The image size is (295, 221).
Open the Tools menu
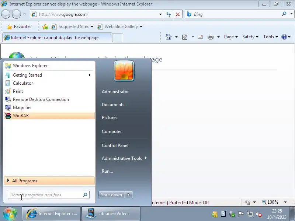coord(271,37)
